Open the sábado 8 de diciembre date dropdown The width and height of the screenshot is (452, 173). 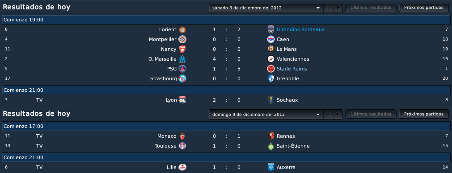click(266, 8)
